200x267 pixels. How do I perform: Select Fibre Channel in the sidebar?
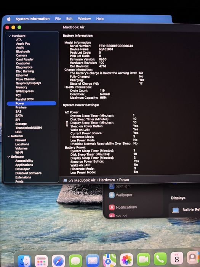26,79
